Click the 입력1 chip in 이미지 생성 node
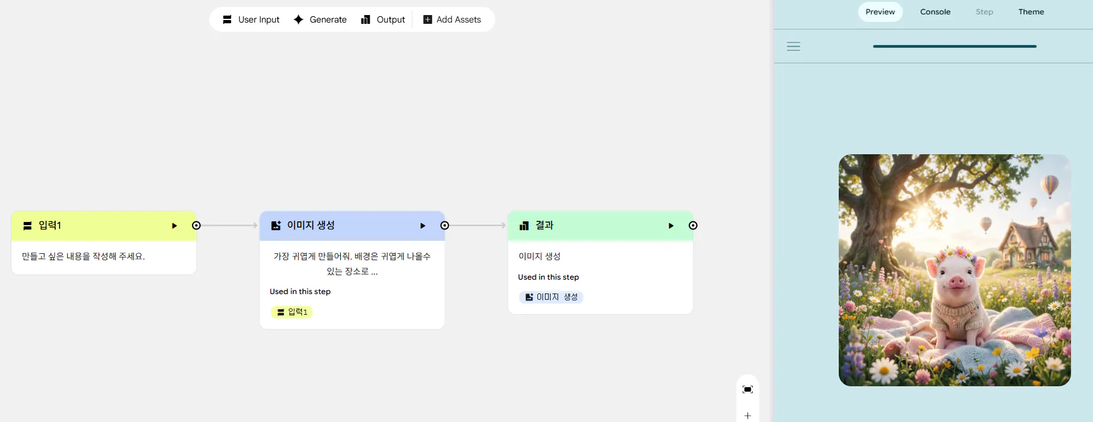This screenshot has width=1093, height=422. point(292,312)
